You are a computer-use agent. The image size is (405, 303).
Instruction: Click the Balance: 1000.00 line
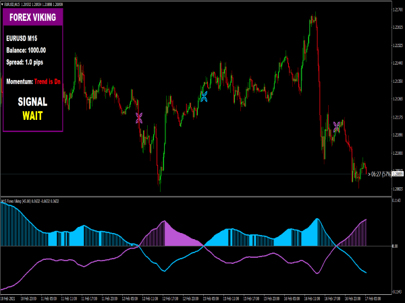26,50
